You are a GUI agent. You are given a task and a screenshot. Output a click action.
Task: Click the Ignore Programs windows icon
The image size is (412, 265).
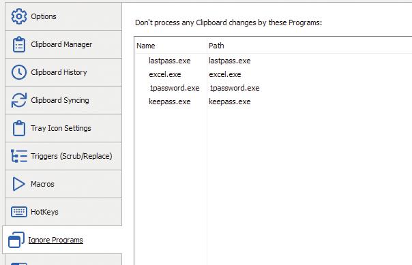point(16,240)
